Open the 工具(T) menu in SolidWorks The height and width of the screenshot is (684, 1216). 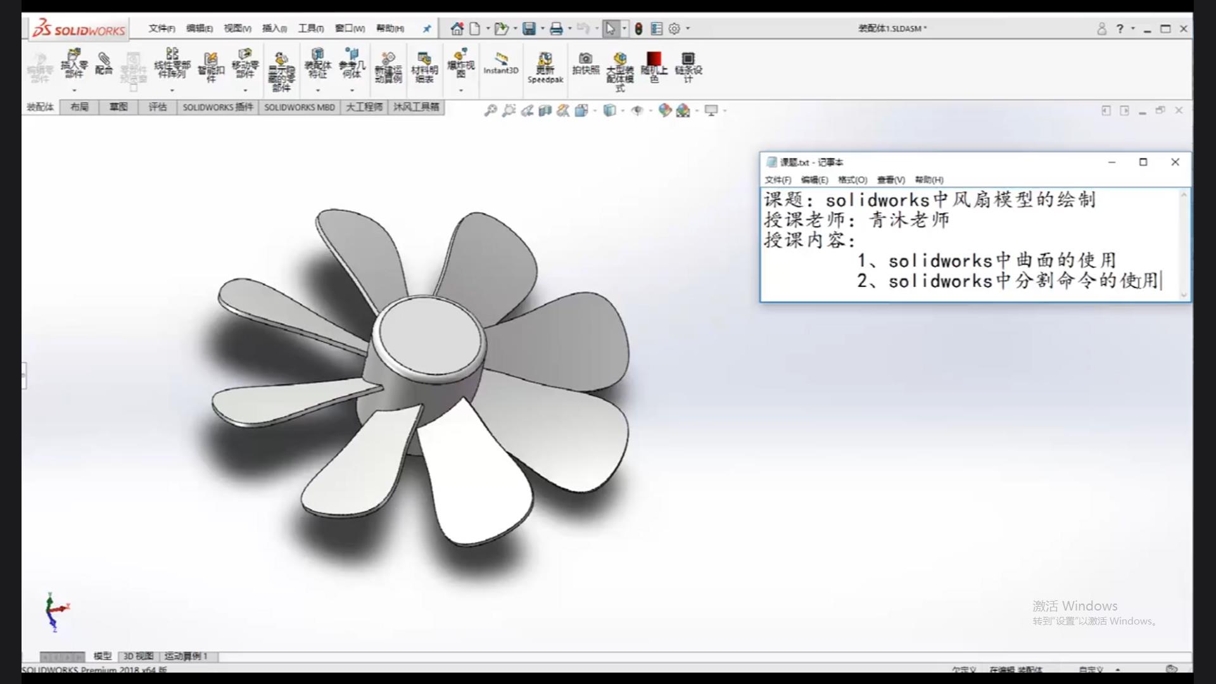tap(311, 28)
